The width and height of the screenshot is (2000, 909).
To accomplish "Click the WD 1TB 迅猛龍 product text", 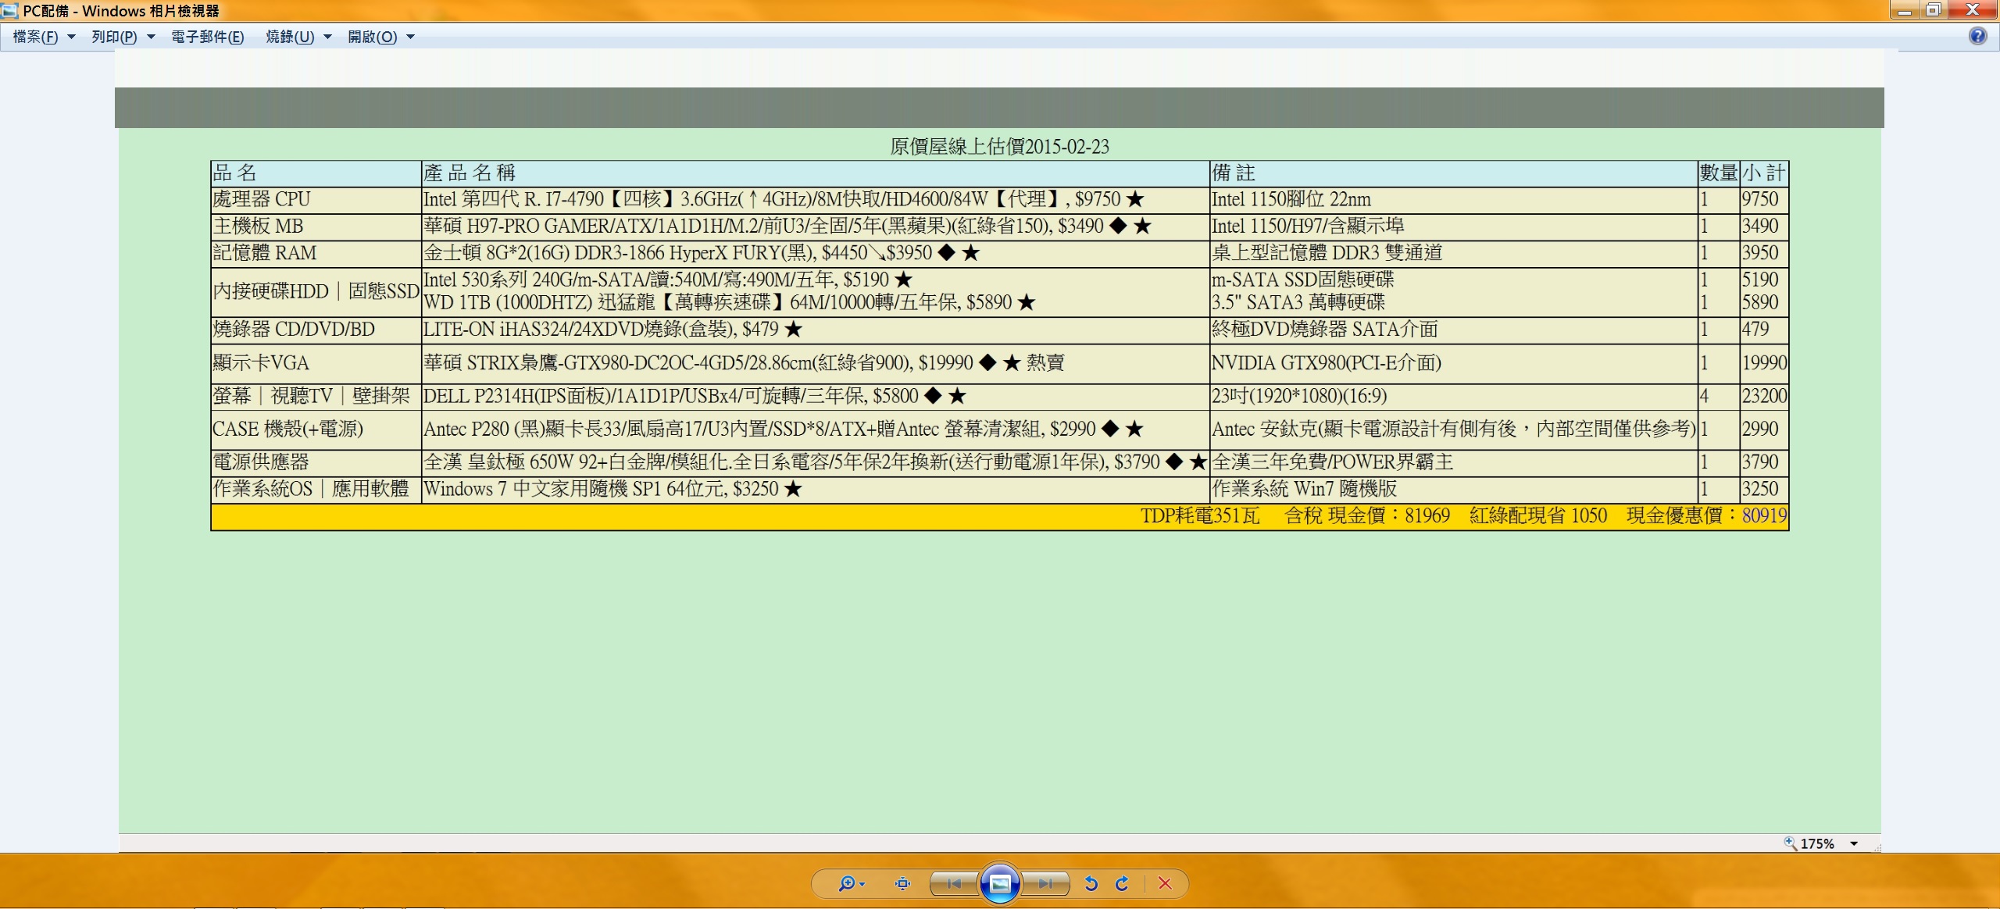I will coord(730,302).
